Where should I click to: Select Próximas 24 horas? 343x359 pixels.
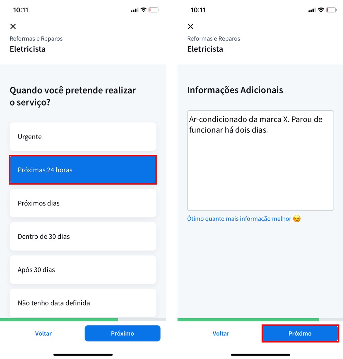(83, 170)
